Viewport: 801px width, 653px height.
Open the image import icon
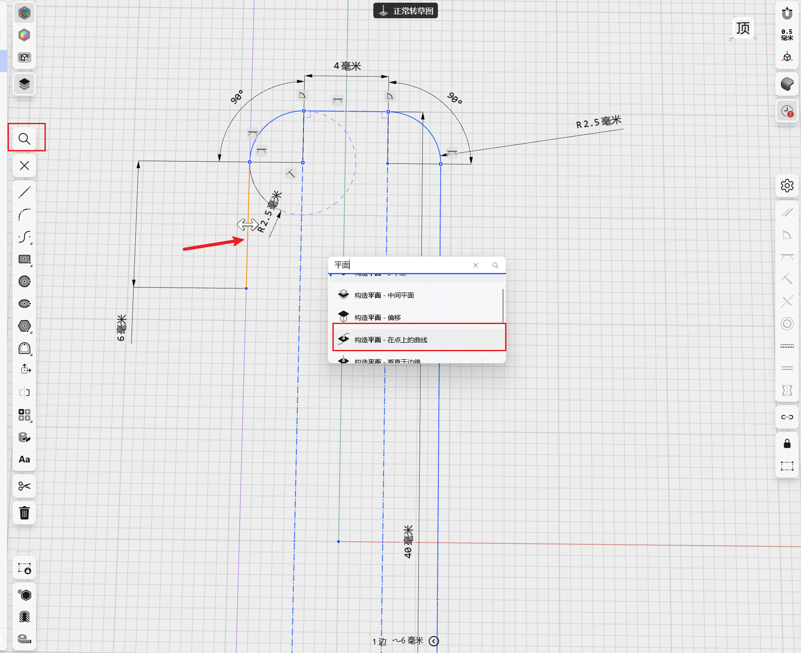[24, 57]
